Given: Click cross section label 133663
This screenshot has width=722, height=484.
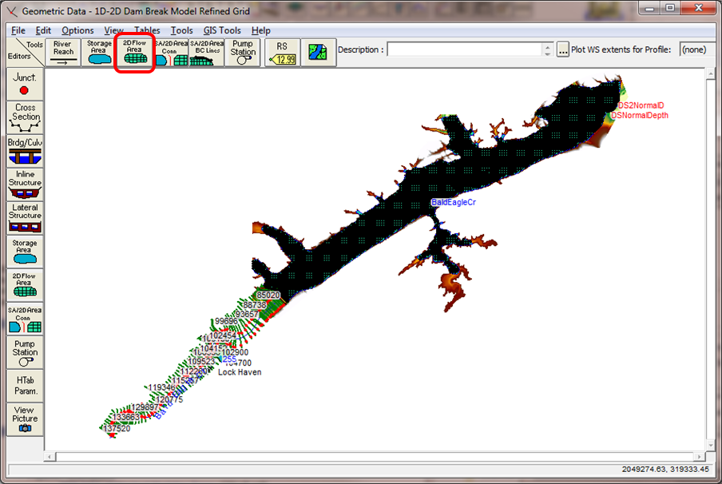Looking at the screenshot, I should pos(125,417).
